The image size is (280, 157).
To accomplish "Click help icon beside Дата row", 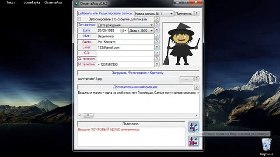I will click(x=157, y=31).
